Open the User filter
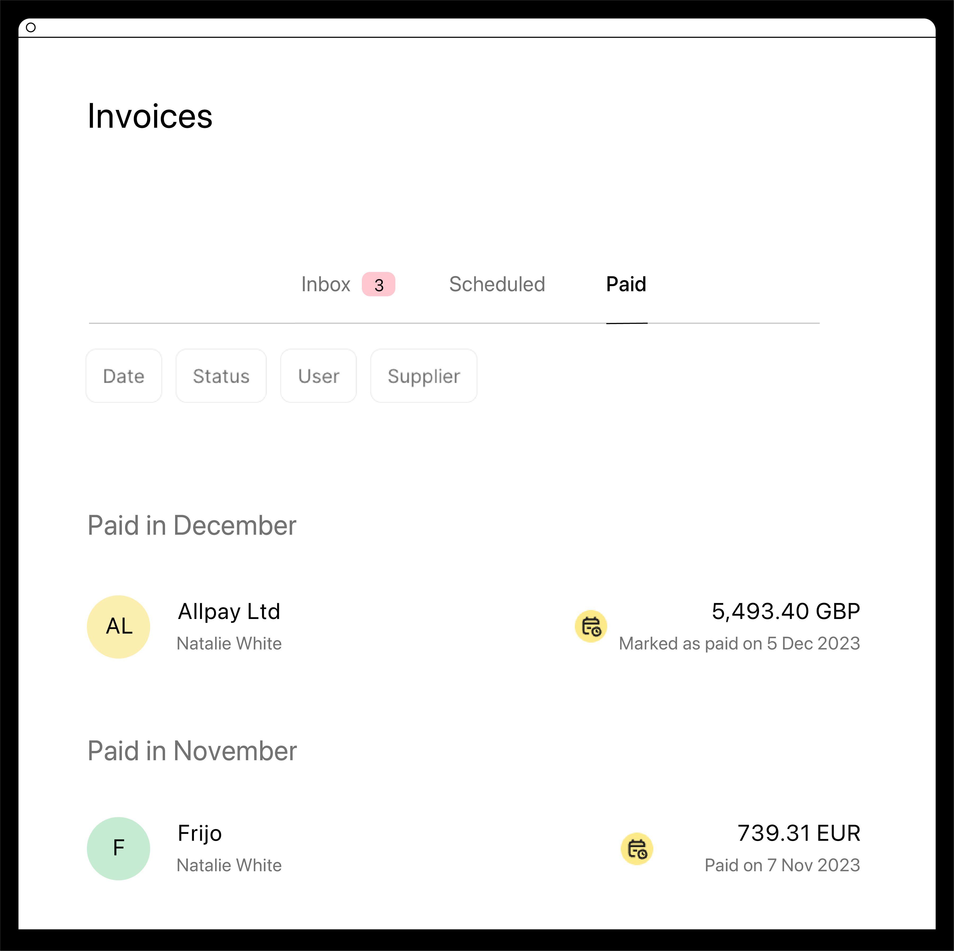This screenshot has height=951, width=954. (318, 376)
